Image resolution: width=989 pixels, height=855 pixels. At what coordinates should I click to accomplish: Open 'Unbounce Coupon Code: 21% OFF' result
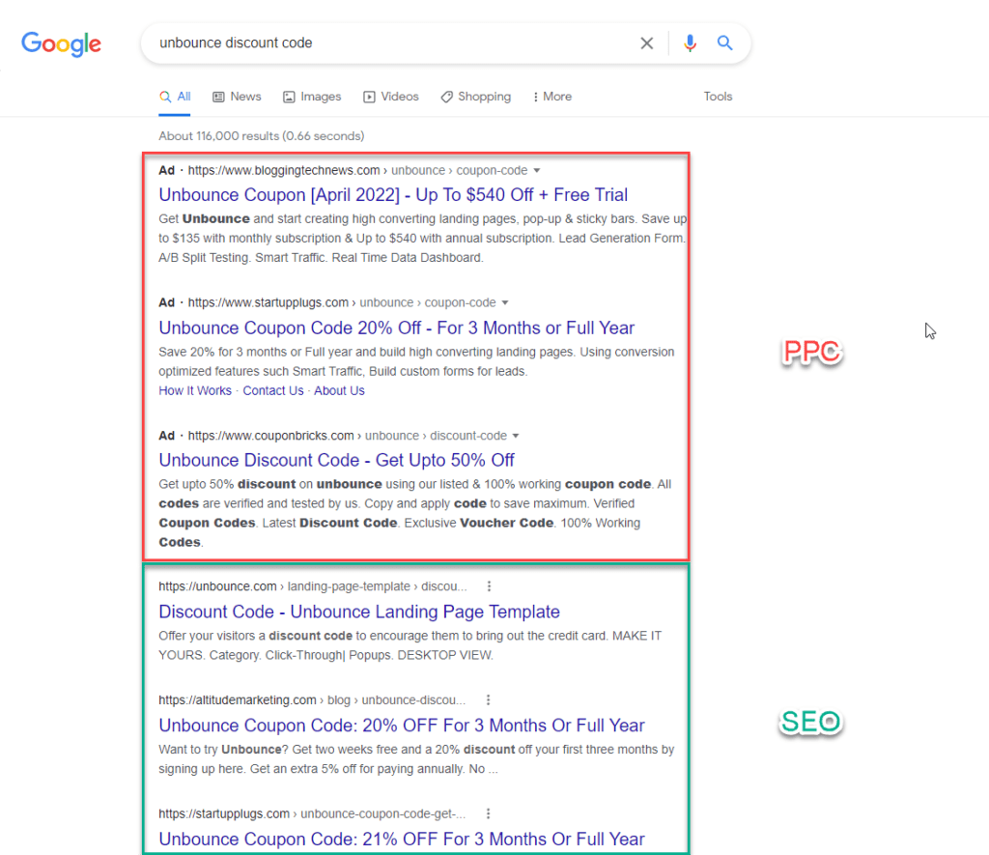(402, 840)
